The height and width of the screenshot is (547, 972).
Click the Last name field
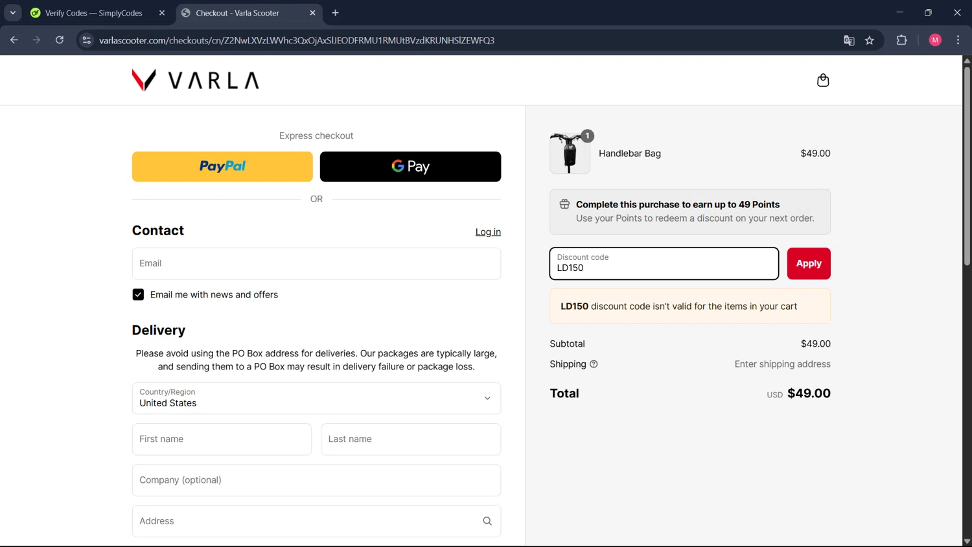tap(411, 439)
